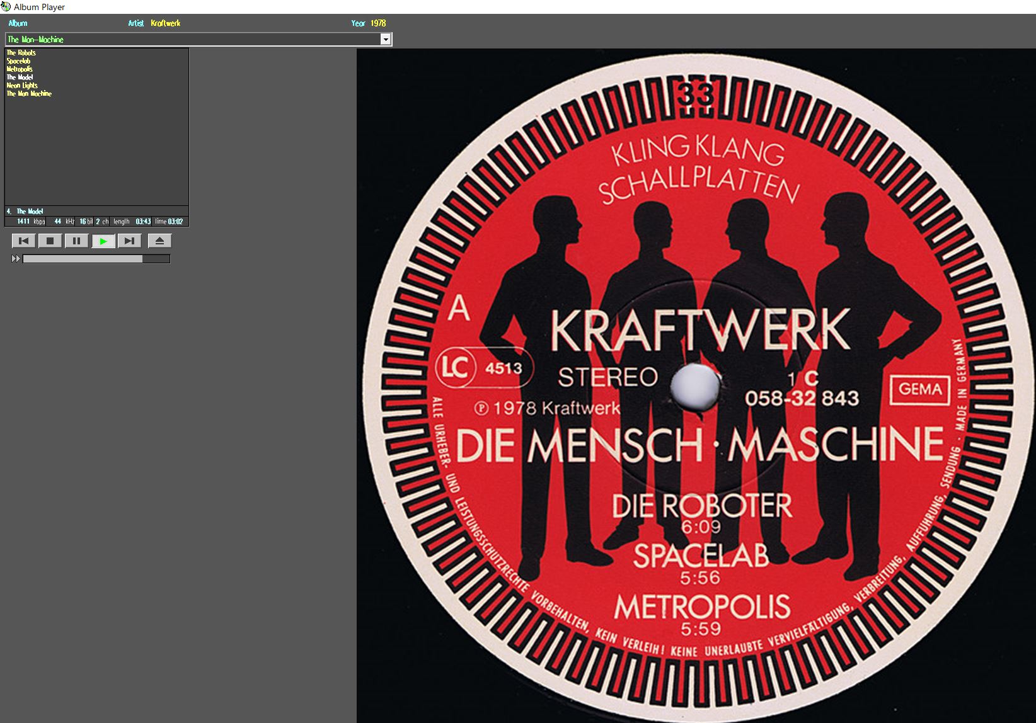Image resolution: width=1036 pixels, height=723 pixels.
Task: Click the eject button
Action: click(159, 241)
